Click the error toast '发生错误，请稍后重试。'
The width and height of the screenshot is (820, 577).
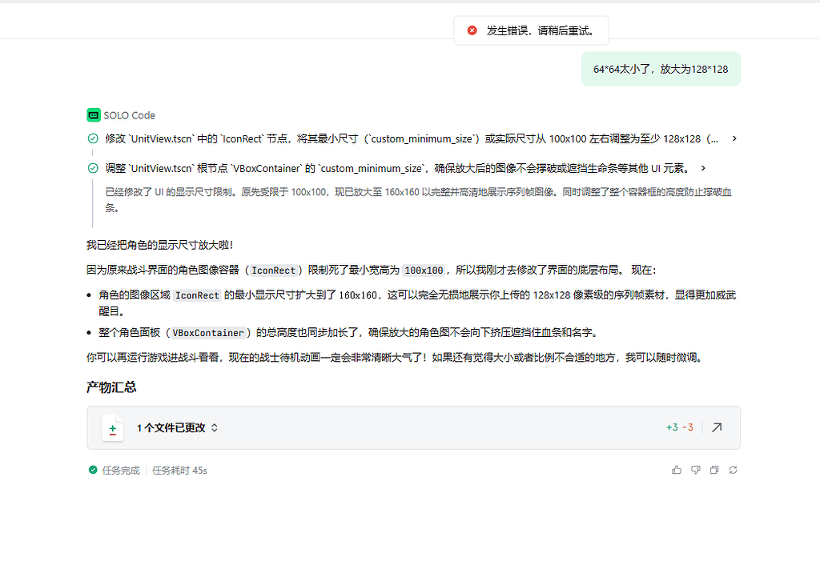(532, 30)
